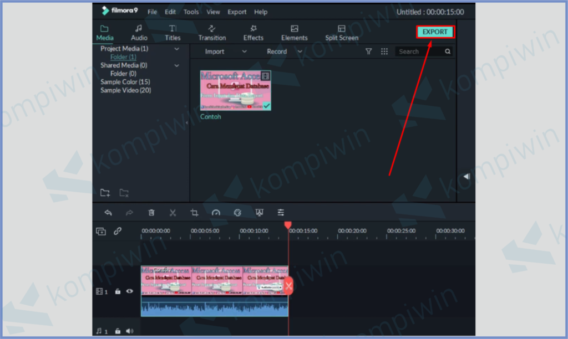
Task: Click the Color correction palette icon
Action: coord(237,213)
